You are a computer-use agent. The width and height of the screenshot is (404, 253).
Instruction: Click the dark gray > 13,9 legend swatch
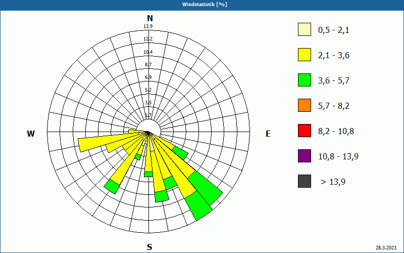pyautogui.click(x=305, y=181)
